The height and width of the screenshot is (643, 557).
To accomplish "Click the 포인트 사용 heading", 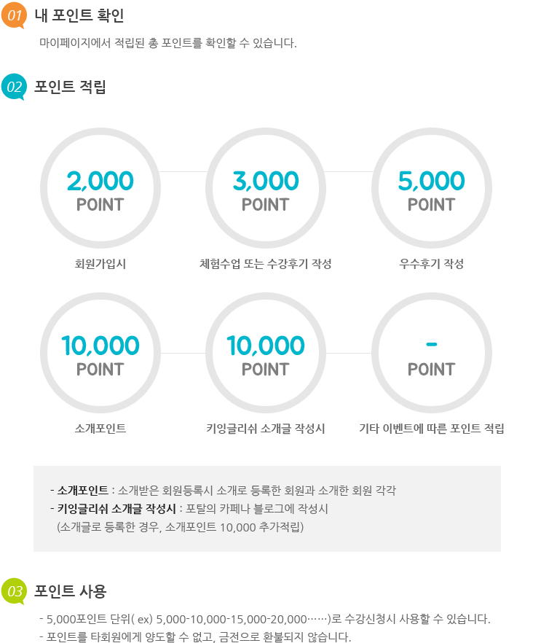I will 70,591.
